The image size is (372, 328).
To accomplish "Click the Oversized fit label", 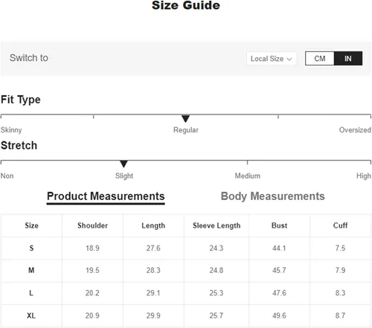I will coord(355,129).
